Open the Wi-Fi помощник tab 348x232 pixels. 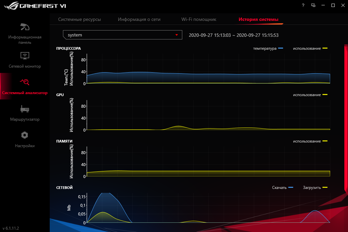[199, 19]
